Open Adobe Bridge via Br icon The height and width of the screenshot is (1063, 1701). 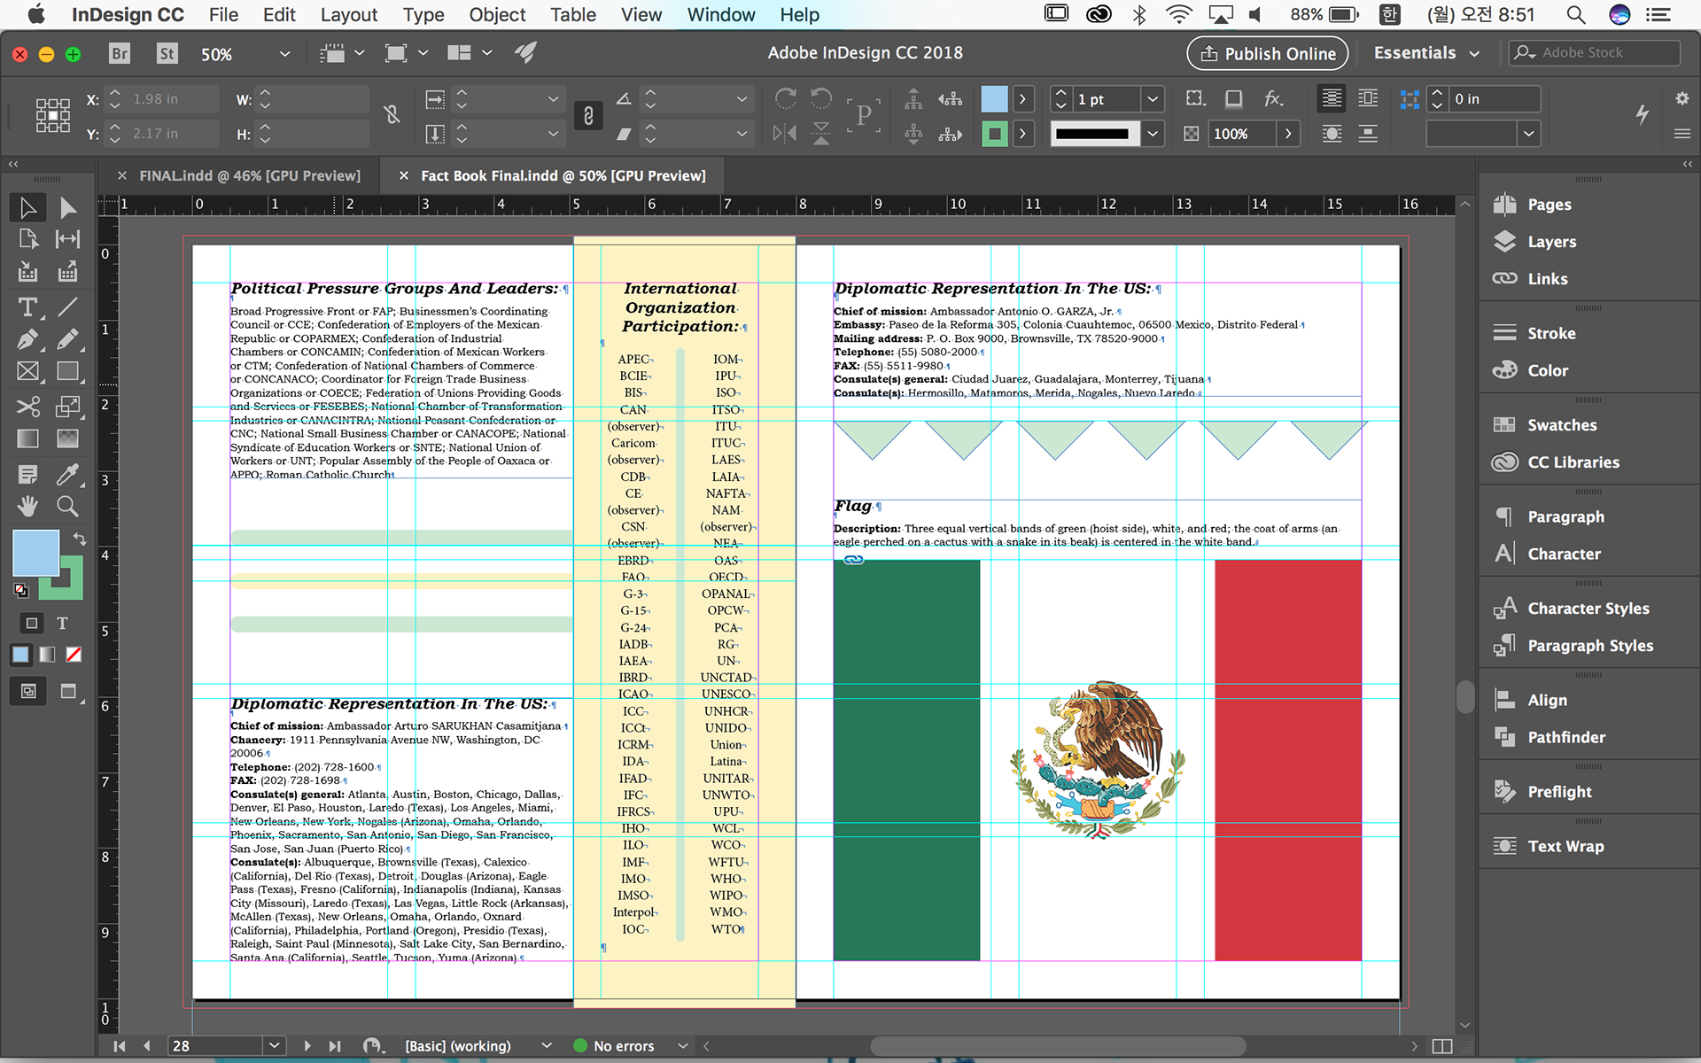[120, 53]
